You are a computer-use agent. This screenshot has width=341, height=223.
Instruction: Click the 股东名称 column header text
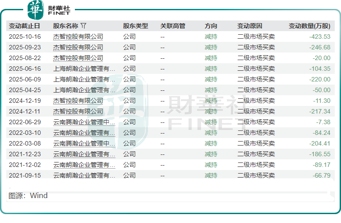pyautogui.click(x=66, y=26)
